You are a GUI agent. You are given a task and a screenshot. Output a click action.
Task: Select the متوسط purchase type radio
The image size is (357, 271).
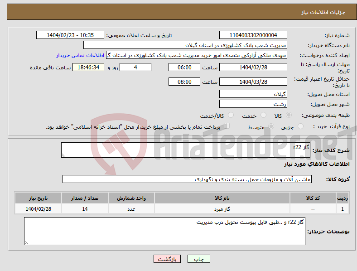[x=271, y=126]
